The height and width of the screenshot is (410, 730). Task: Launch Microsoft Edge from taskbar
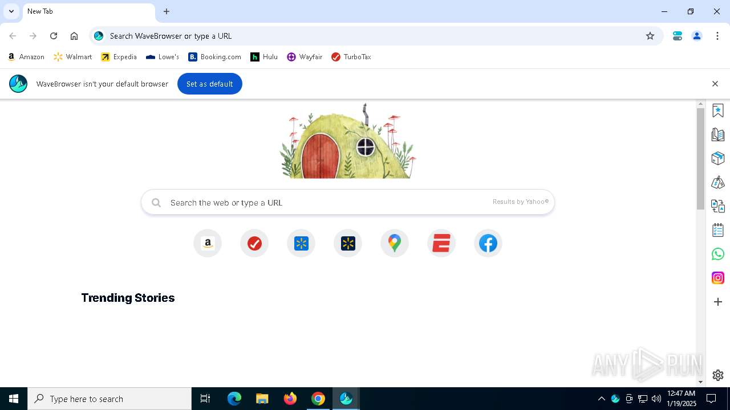[234, 399]
